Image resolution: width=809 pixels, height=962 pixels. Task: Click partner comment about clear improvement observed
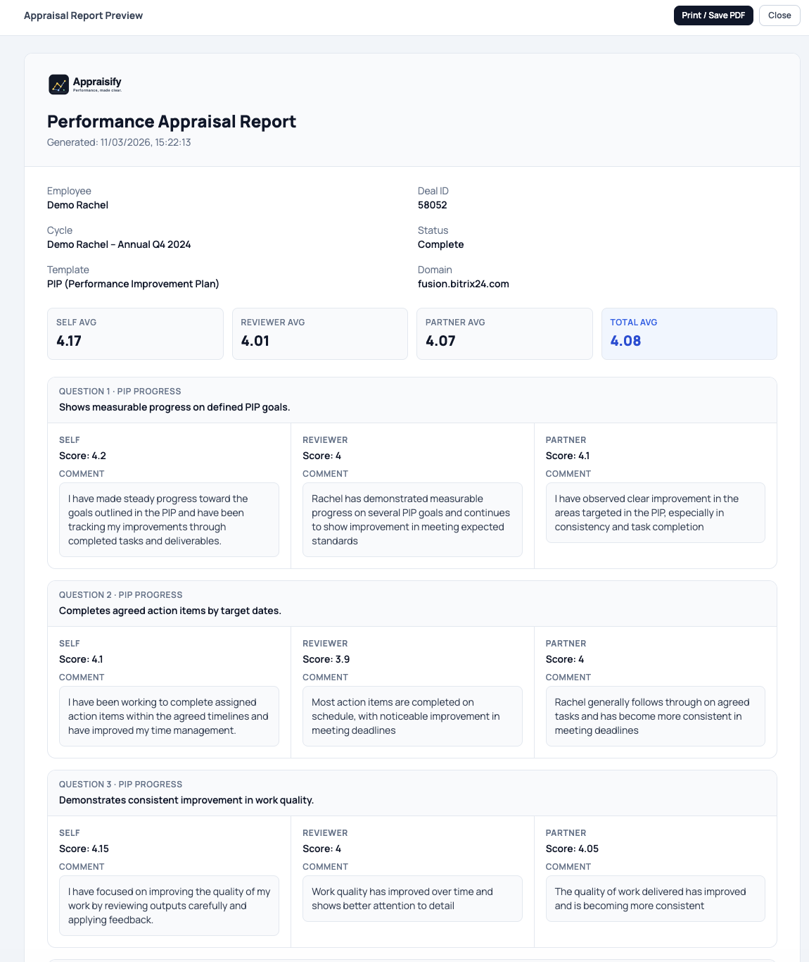655,513
